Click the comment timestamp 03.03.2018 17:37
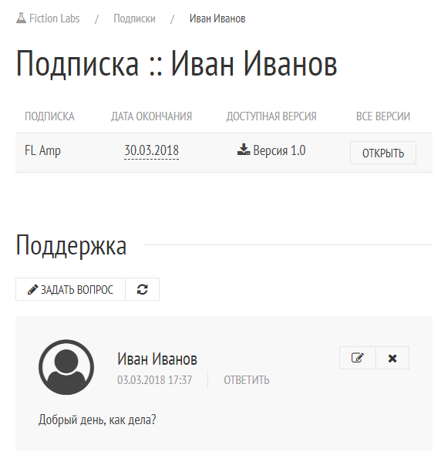This screenshot has width=441, height=465. [x=154, y=380]
